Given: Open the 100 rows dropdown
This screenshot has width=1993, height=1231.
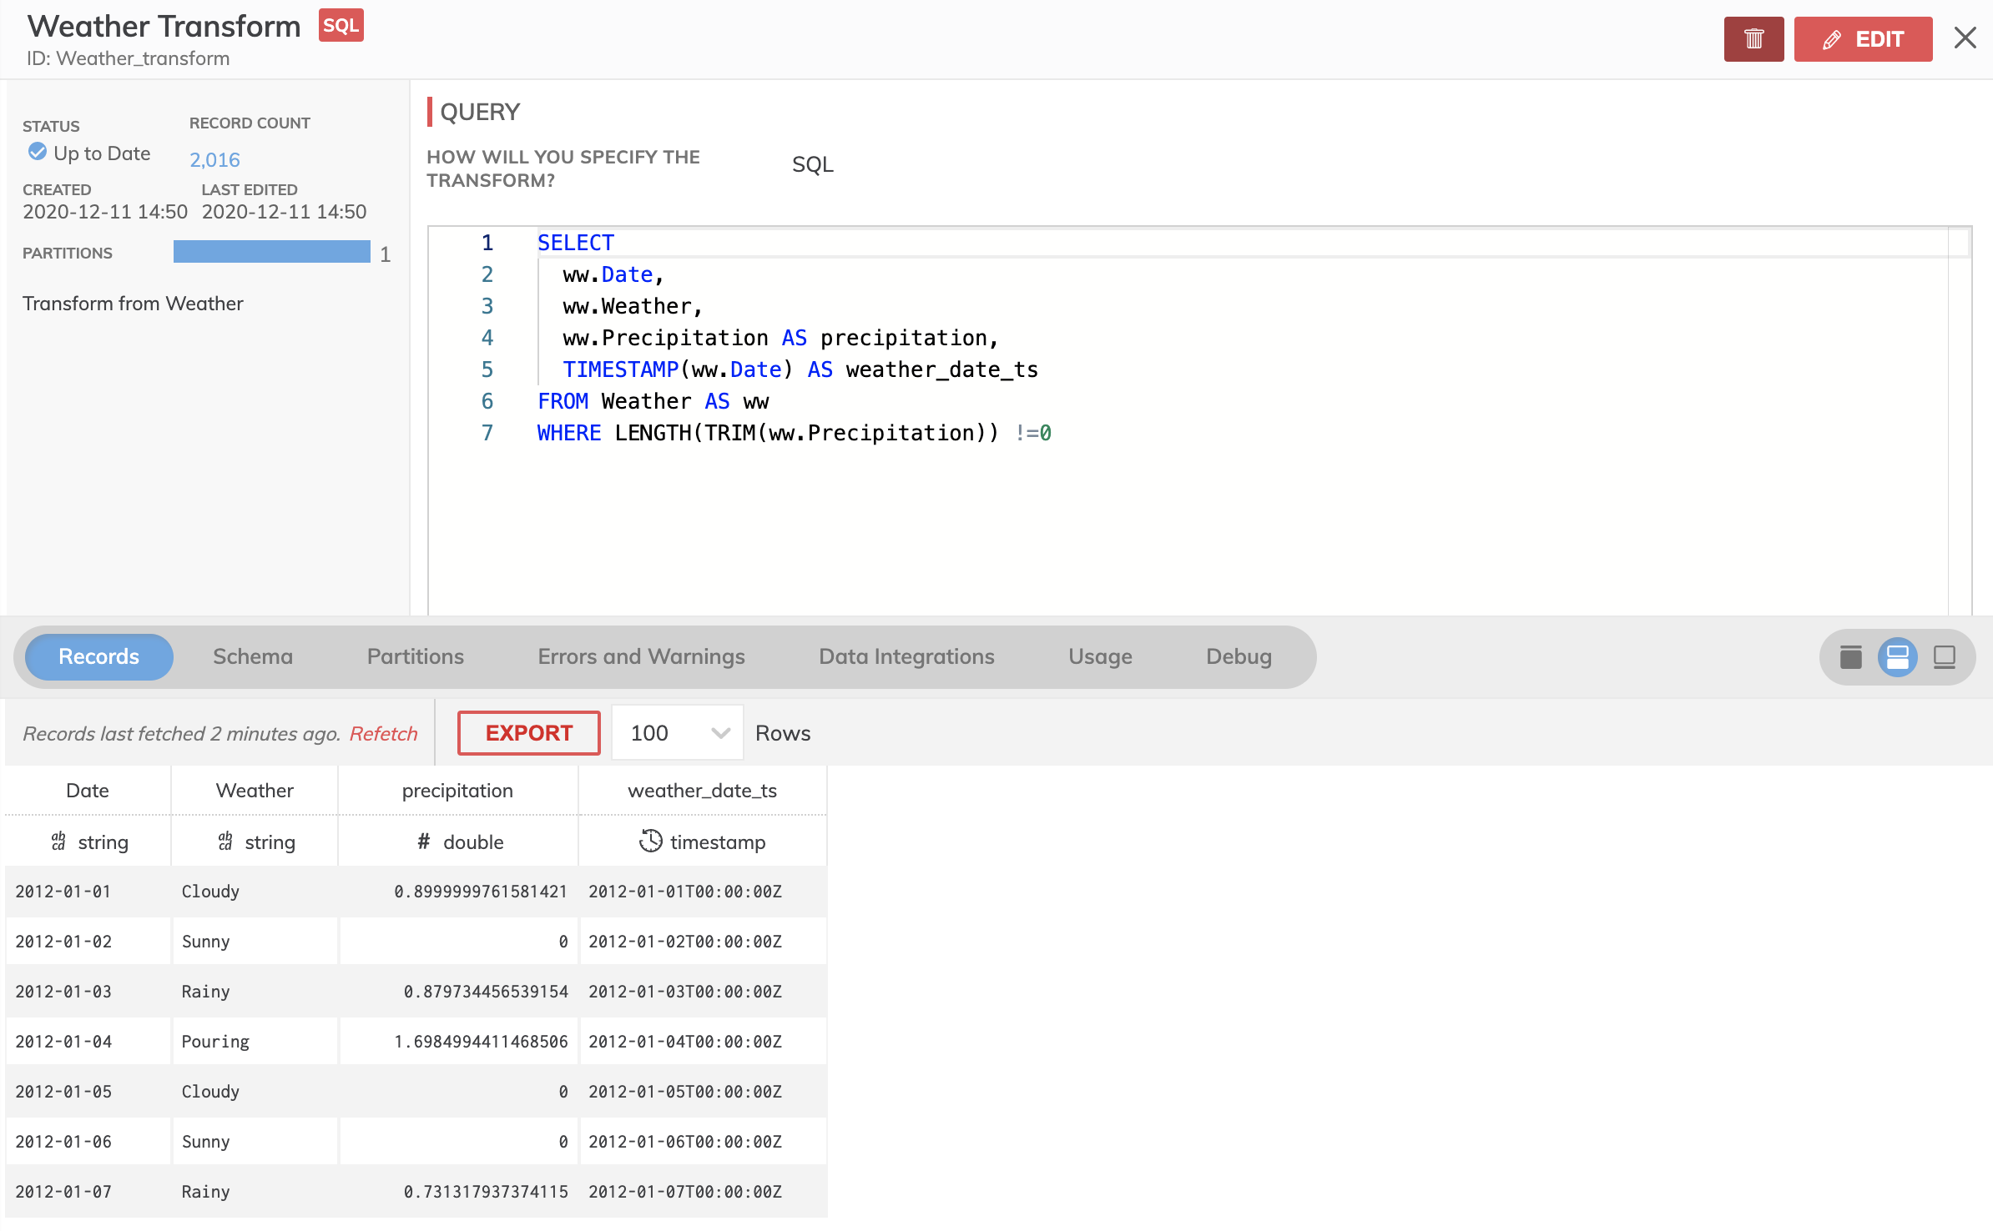Looking at the screenshot, I should pyautogui.click(x=677, y=733).
